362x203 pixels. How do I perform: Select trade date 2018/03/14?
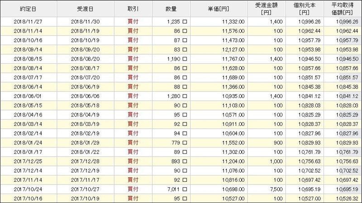pyautogui.click(x=28, y=125)
